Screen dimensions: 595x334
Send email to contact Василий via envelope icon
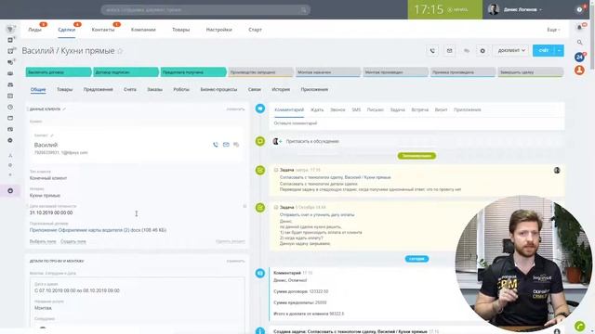point(226,145)
